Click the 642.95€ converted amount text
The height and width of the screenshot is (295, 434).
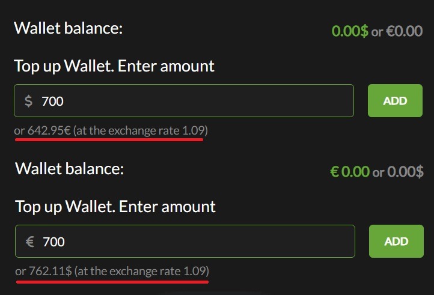click(49, 130)
